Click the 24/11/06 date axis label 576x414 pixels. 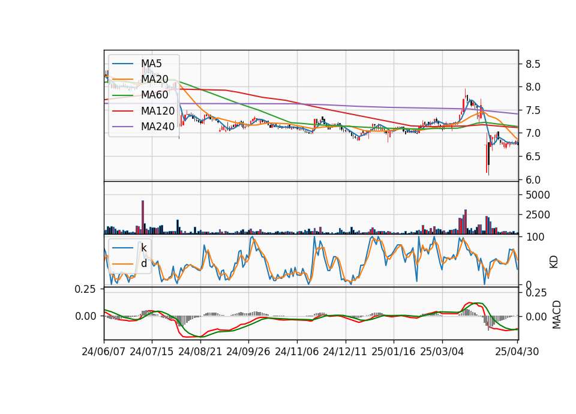[297, 352]
